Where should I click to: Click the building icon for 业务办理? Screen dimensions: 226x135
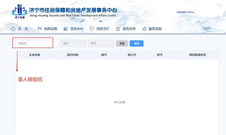(x=118, y=29)
